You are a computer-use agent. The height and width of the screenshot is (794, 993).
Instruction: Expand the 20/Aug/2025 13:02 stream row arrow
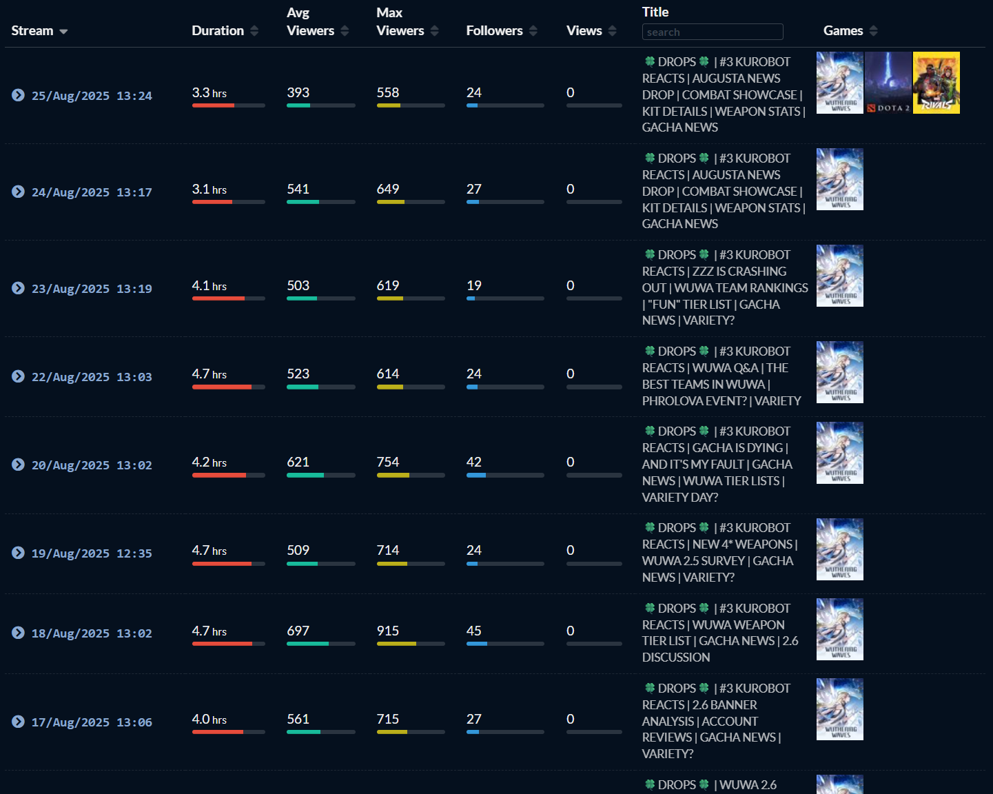click(19, 465)
